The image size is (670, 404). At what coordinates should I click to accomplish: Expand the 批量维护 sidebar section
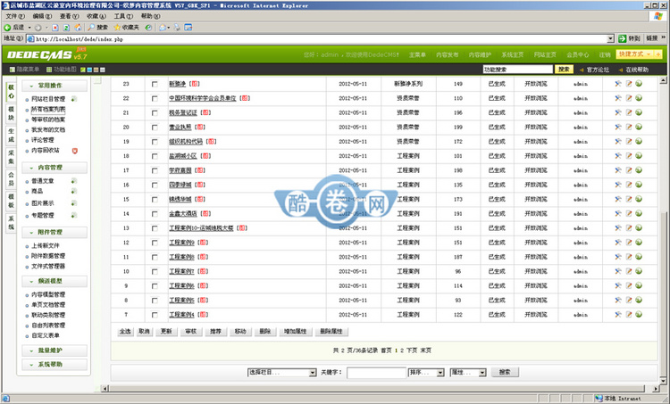pos(54,350)
